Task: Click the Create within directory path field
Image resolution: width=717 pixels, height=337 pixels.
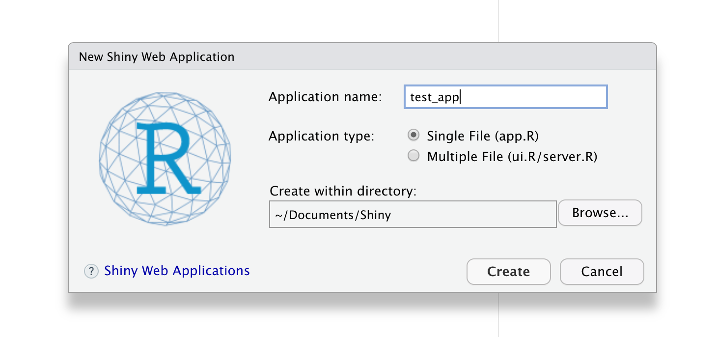Action: point(413,214)
